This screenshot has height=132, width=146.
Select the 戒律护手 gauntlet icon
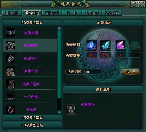[11, 58]
